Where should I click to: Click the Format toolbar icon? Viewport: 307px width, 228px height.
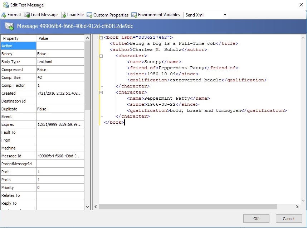[x=4, y=15]
